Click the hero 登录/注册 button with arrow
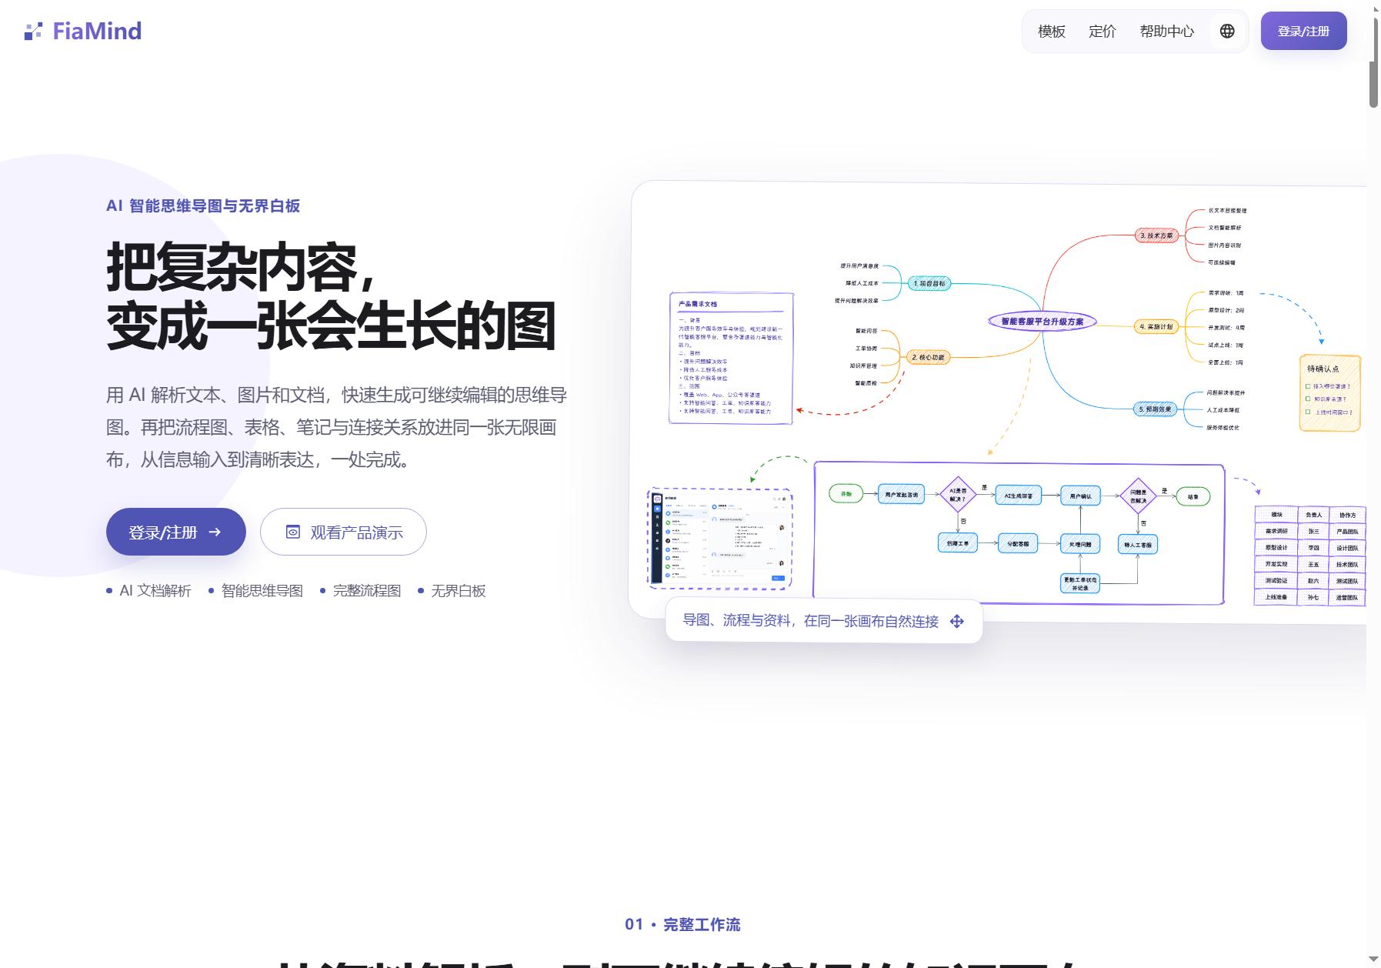Image resolution: width=1381 pixels, height=968 pixels. point(175,532)
